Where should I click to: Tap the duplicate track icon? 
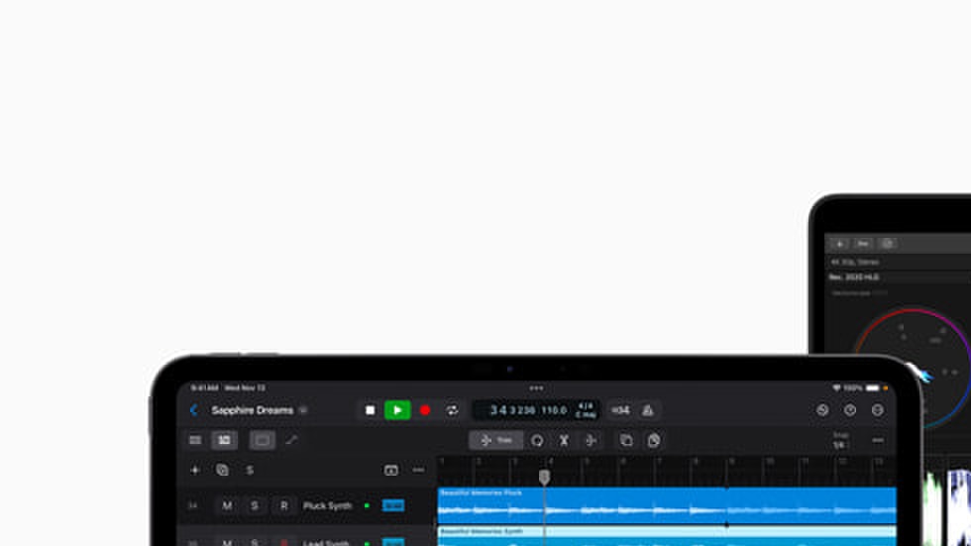(x=222, y=471)
